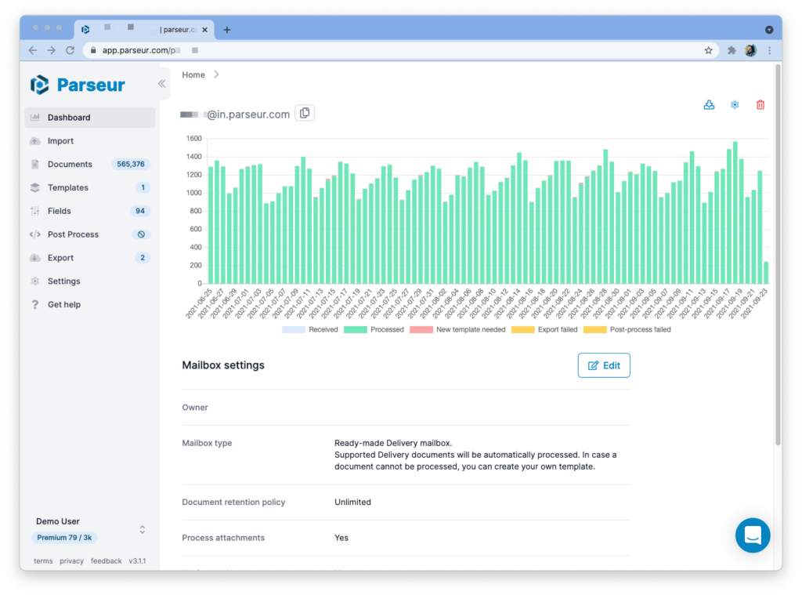Collapse the sidebar with the chevron
This screenshot has width=802, height=595.
click(x=162, y=83)
